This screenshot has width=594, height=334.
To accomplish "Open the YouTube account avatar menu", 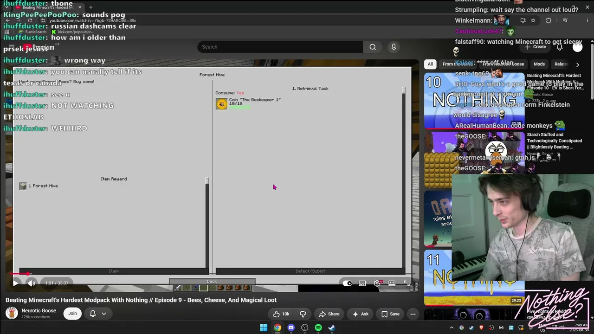I will [577, 47].
